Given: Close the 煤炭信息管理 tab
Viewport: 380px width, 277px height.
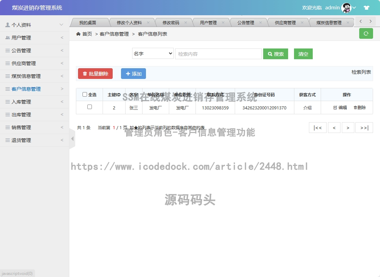Looking at the screenshot, I should tap(348, 23).
